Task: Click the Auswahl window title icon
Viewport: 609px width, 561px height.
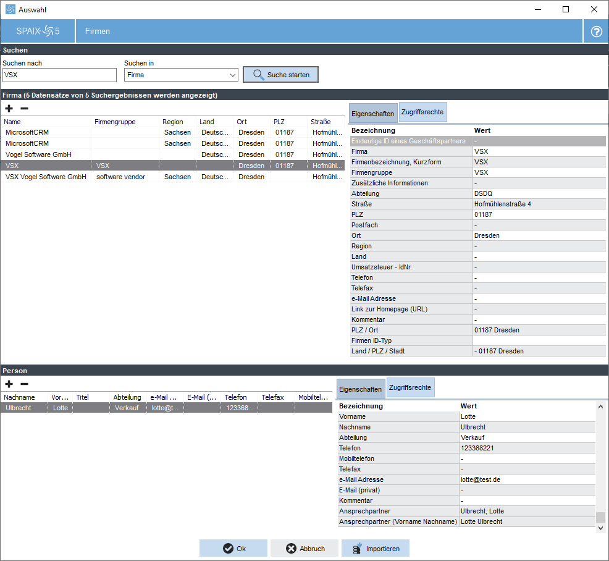Action: click(10, 9)
